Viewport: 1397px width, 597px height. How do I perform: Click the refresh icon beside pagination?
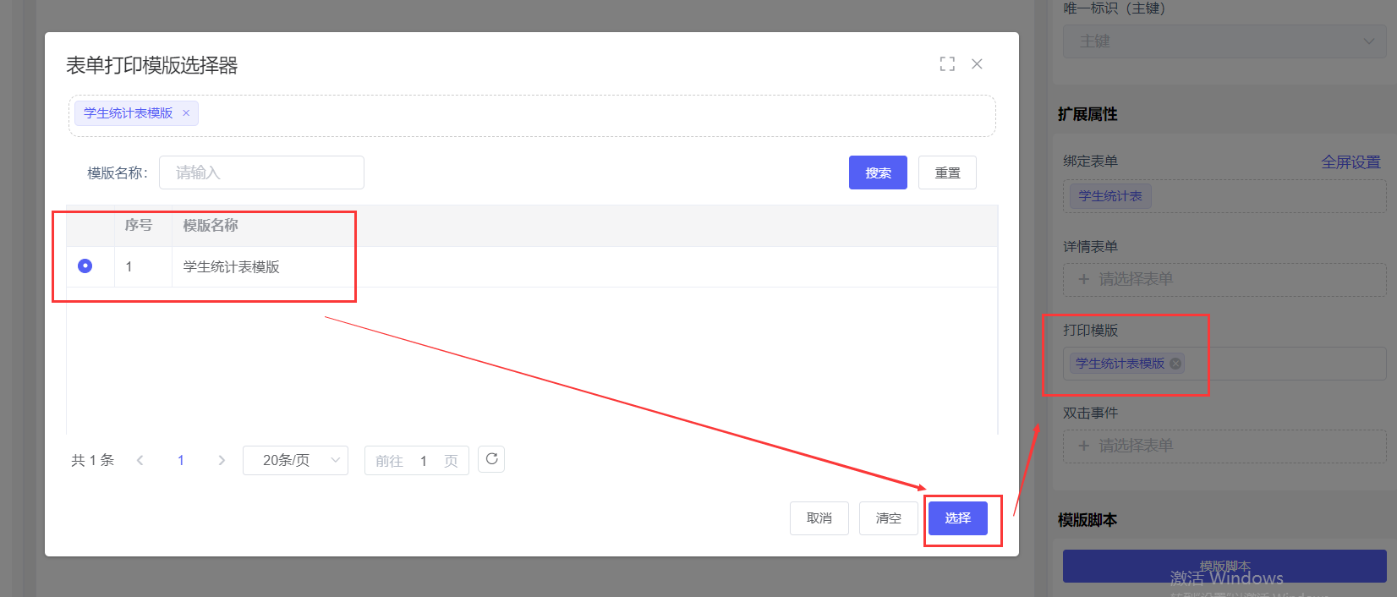491,459
